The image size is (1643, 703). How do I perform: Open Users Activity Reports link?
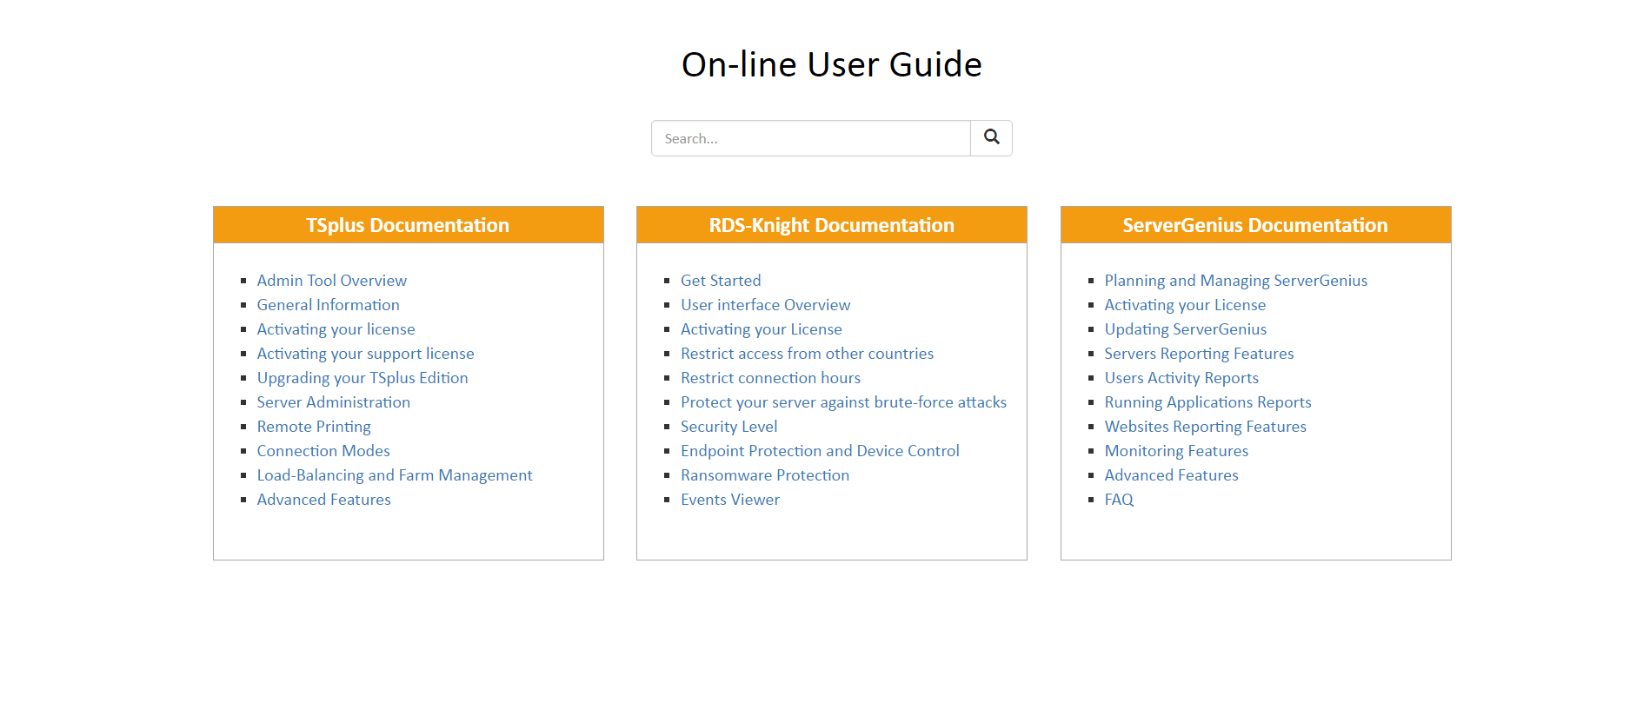point(1182,378)
